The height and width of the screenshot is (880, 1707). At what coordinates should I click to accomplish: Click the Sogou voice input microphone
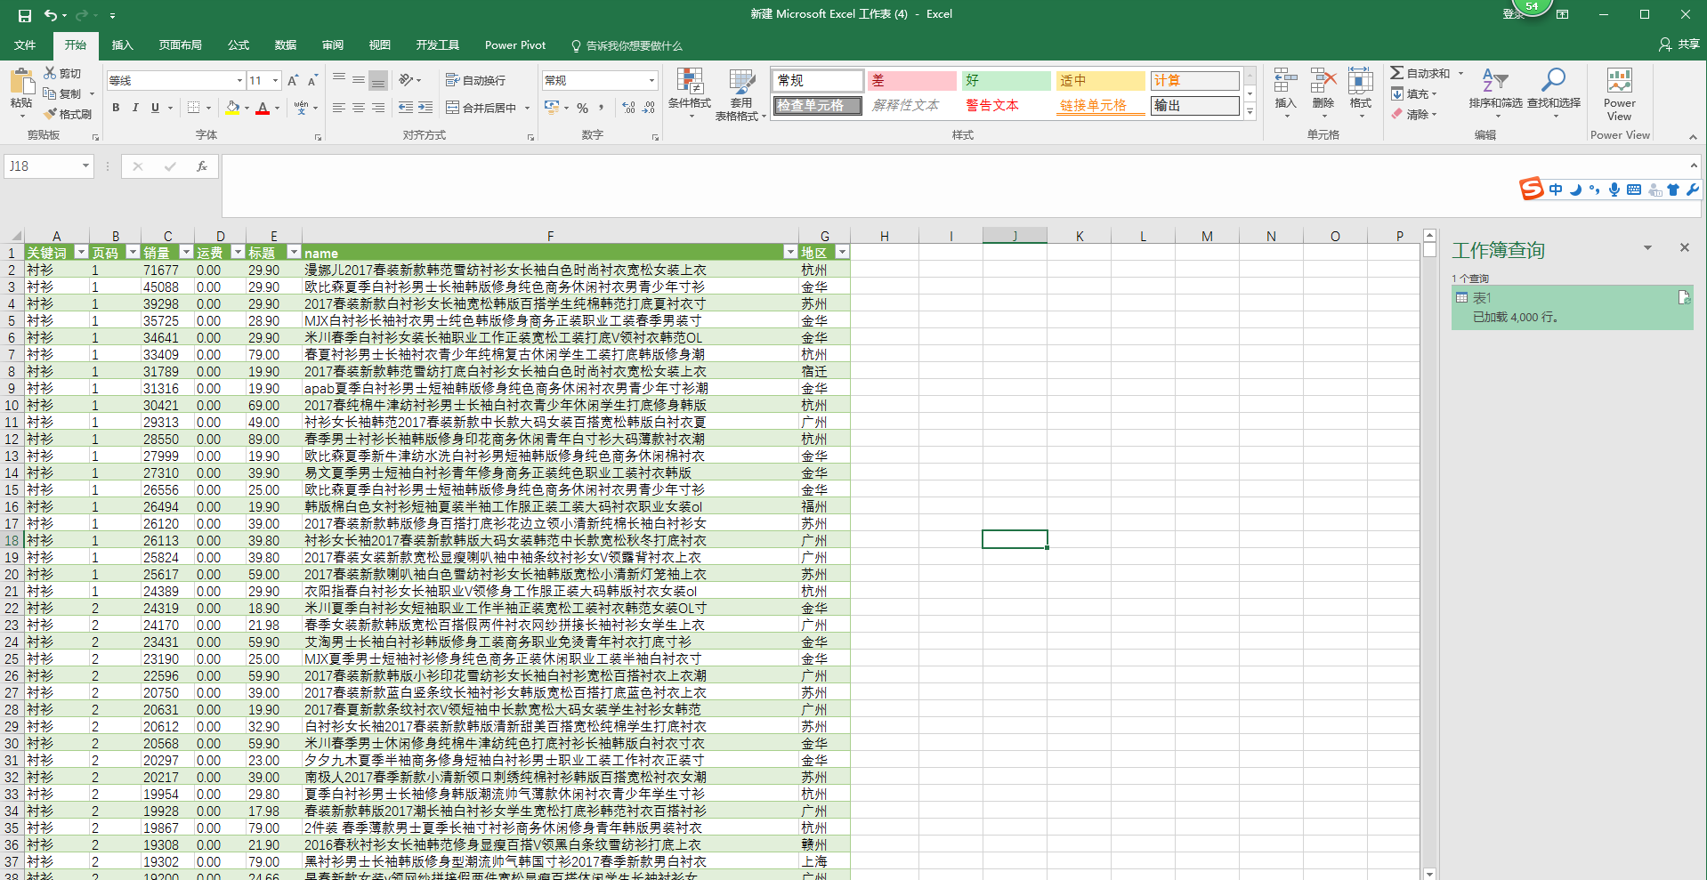tap(1614, 190)
